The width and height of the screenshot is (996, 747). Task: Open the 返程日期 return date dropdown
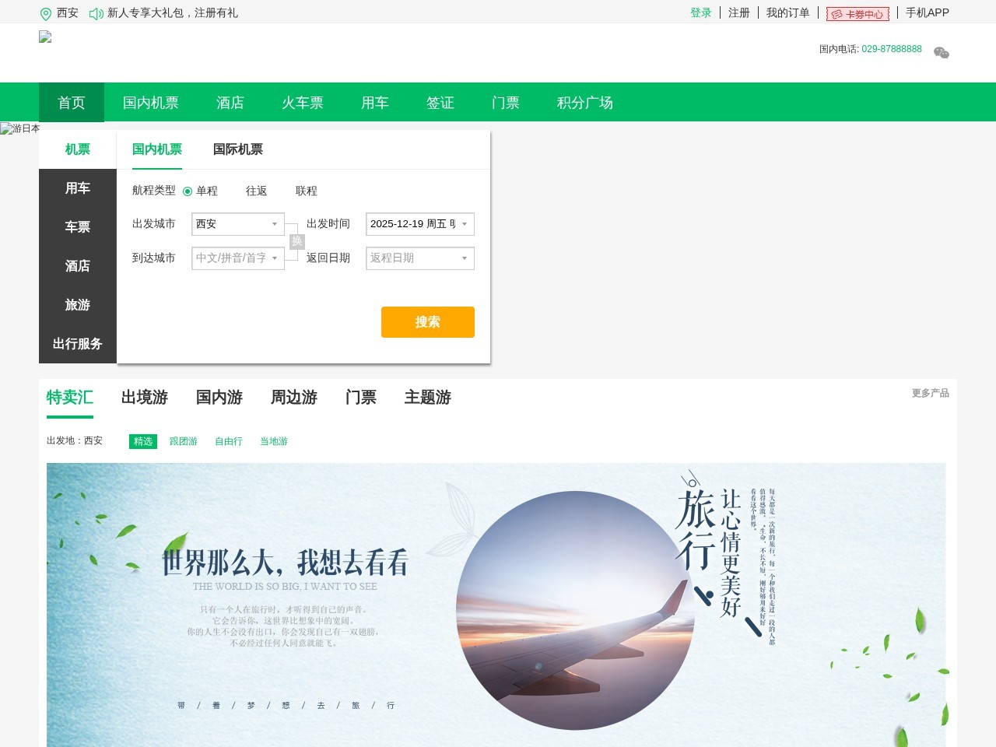(420, 258)
